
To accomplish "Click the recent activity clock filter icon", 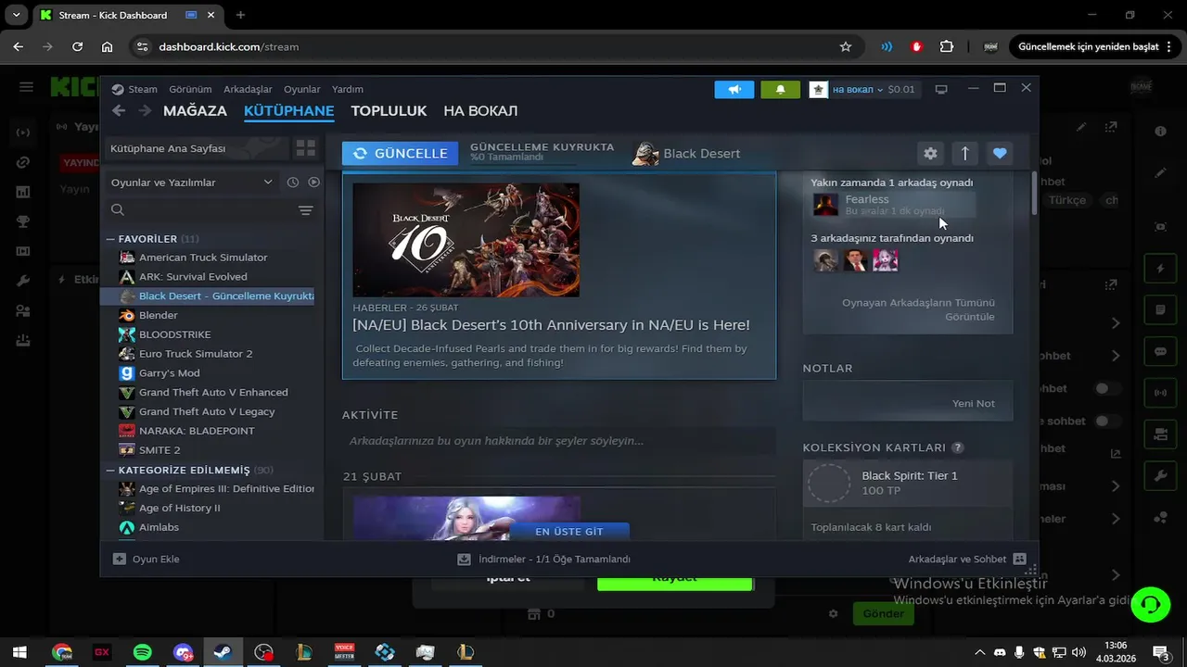I will [293, 182].
